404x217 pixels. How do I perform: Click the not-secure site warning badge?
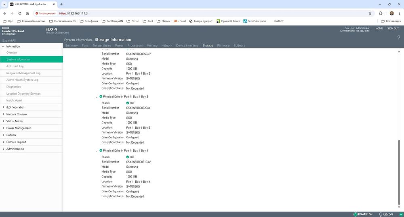(x=46, y=13)
